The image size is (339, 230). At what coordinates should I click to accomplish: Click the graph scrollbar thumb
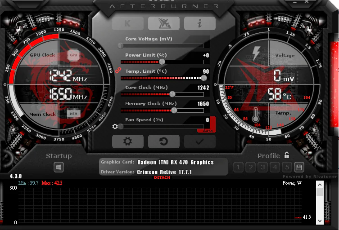pos(320,192)
